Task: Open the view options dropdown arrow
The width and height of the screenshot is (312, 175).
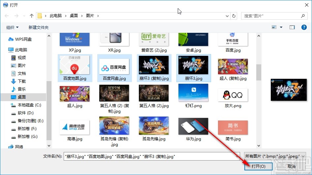Action: point(281,27)
